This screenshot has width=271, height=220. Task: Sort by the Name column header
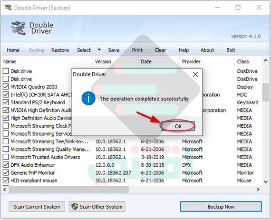tap(47, 61)
